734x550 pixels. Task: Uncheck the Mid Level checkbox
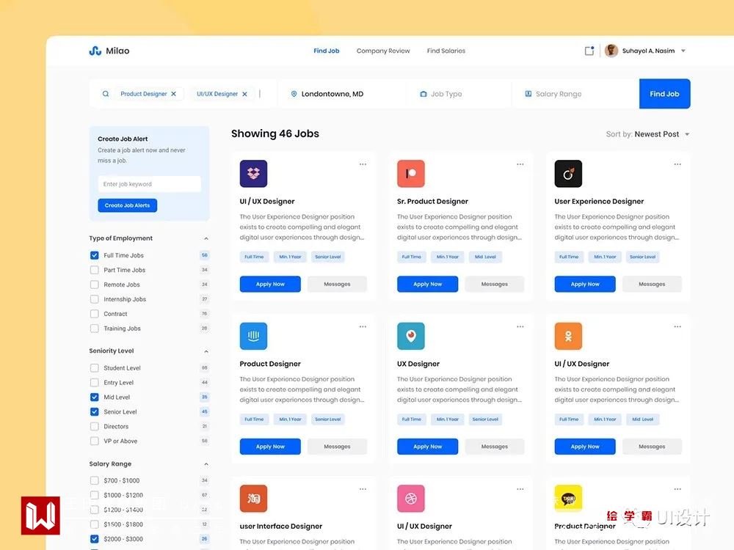pos(95,397)
